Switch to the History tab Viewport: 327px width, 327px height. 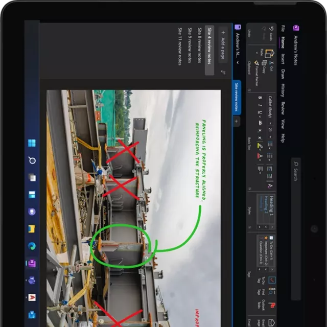point(283,90)
